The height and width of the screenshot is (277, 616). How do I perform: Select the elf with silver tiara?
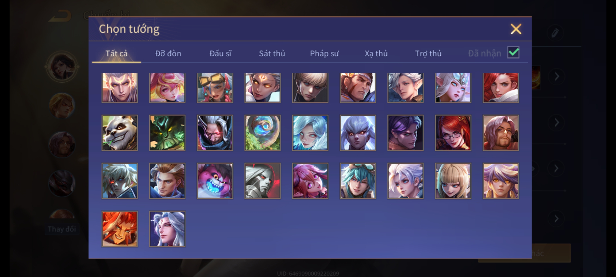pos(453,88)
